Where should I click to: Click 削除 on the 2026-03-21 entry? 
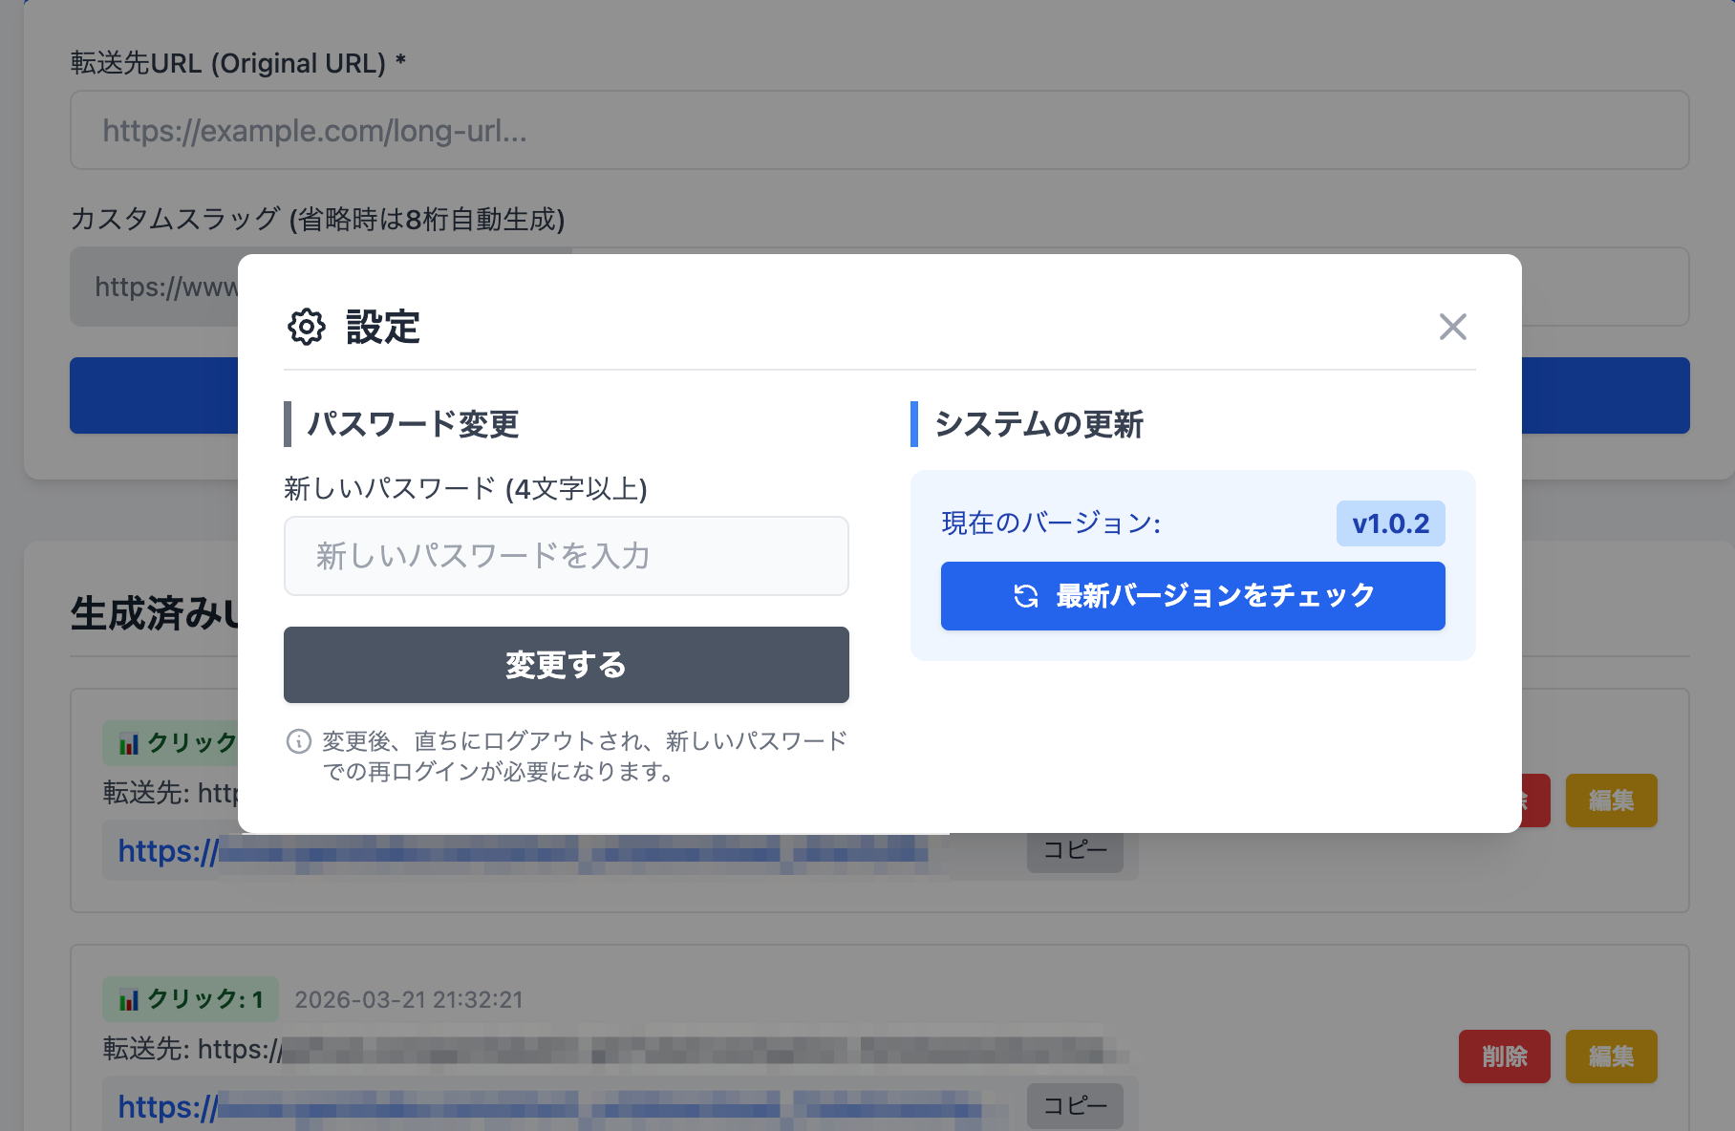(1505, 1056)
